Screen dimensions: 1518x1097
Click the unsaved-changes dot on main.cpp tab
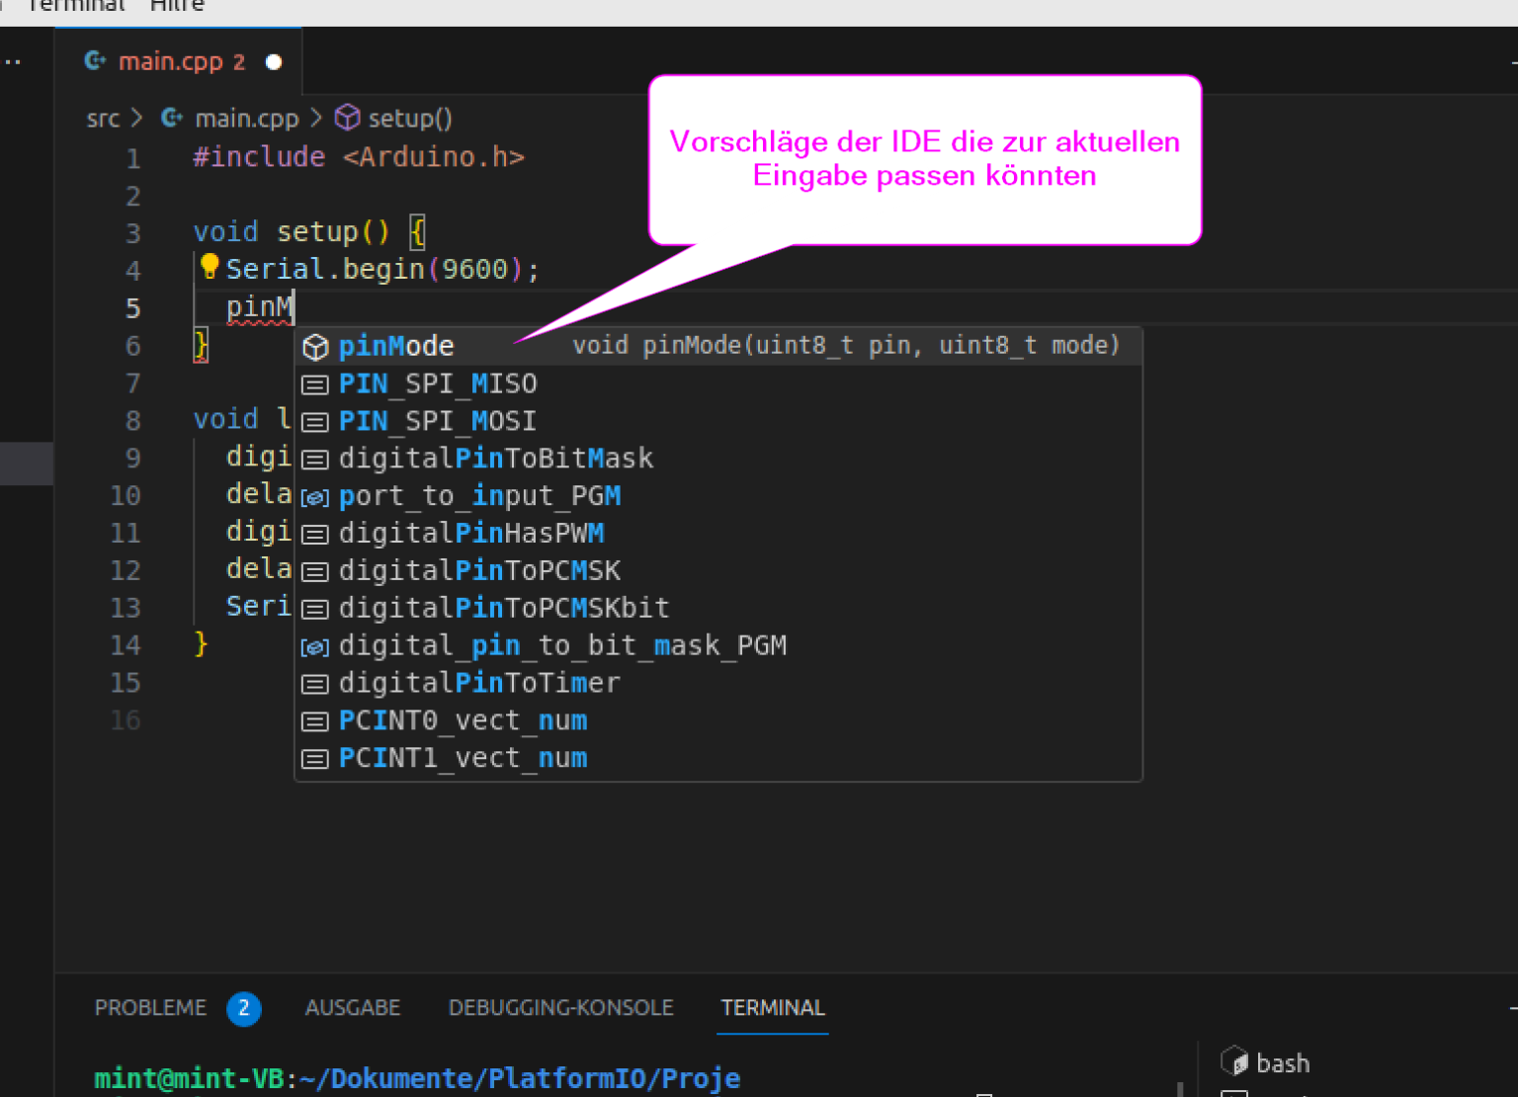(273, 60)
